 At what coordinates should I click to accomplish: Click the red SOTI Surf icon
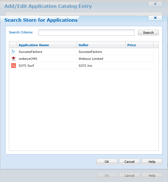pos(13,66)
